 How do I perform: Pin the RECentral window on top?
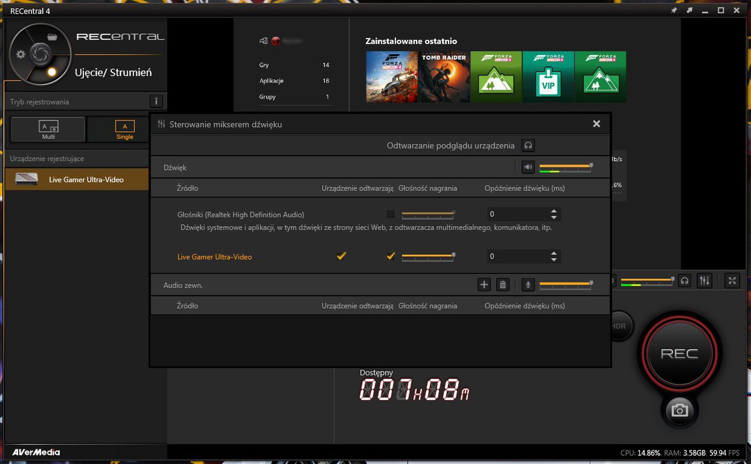point(674,11)
